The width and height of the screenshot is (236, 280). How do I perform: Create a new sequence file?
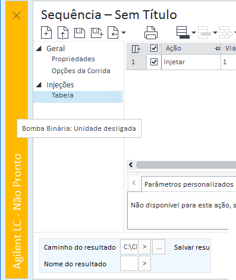(46, 32)
